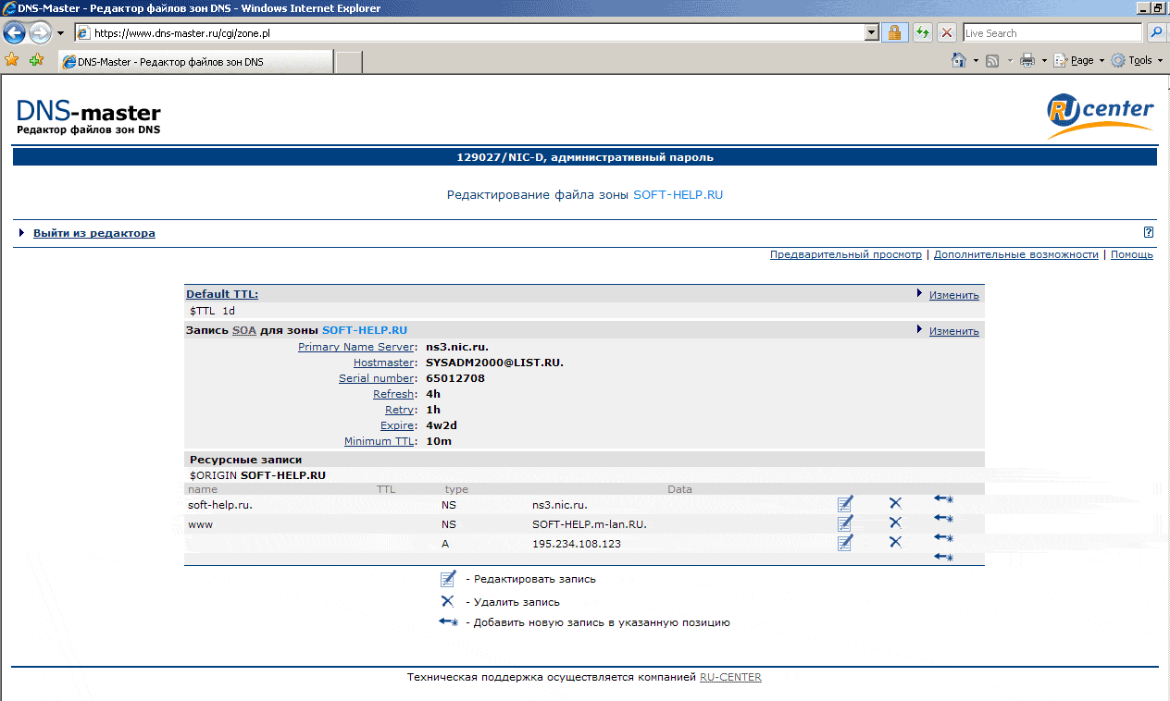Viewport: 1170px width, 701px height.
Task: Expand Print options dropdown arrow
Action: pyautogui.click(x=1044, y=61)
